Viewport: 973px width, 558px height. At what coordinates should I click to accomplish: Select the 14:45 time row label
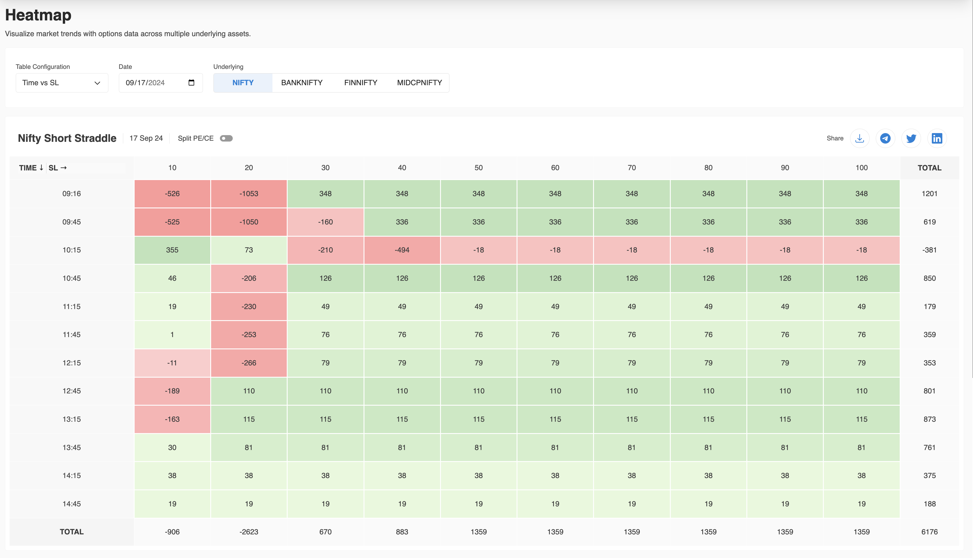coord(72,504)
